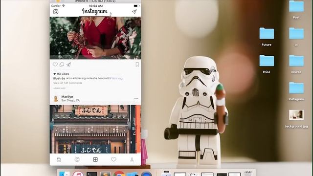Click the 'Carrier' status bar label

(56, 6)
